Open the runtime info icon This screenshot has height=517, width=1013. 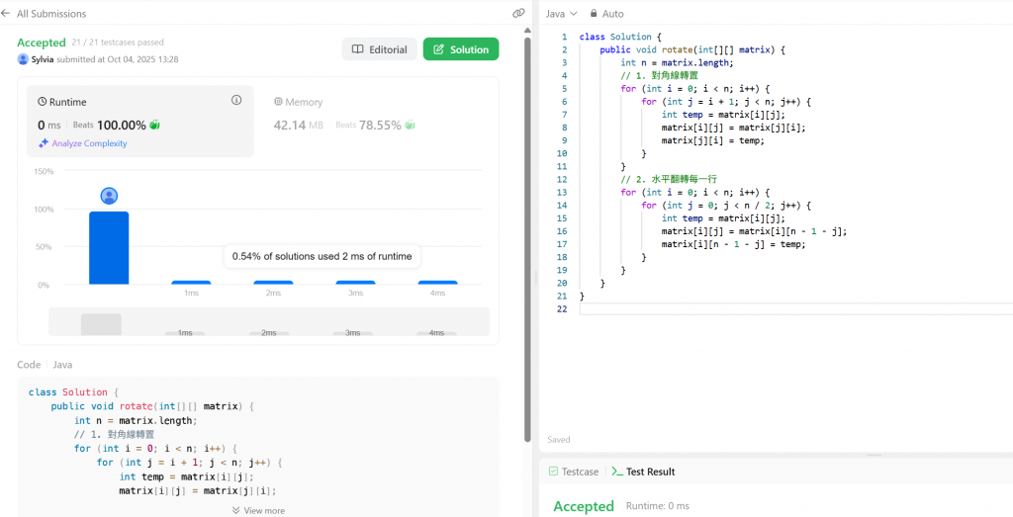[x=236, y=100]
